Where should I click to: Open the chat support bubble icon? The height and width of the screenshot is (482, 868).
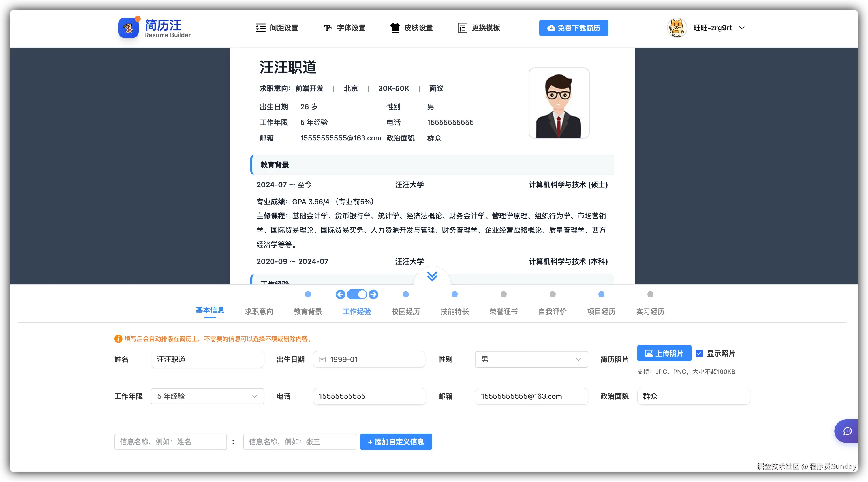click(x=847, y=431)
